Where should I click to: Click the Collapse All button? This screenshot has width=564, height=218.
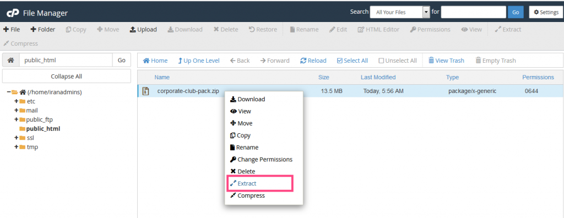(x=67, y=77)
